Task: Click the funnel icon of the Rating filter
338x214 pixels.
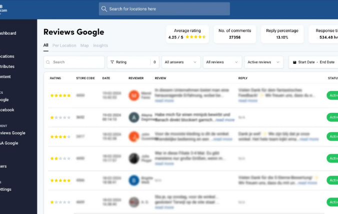Action: click(x=112, y=62)
